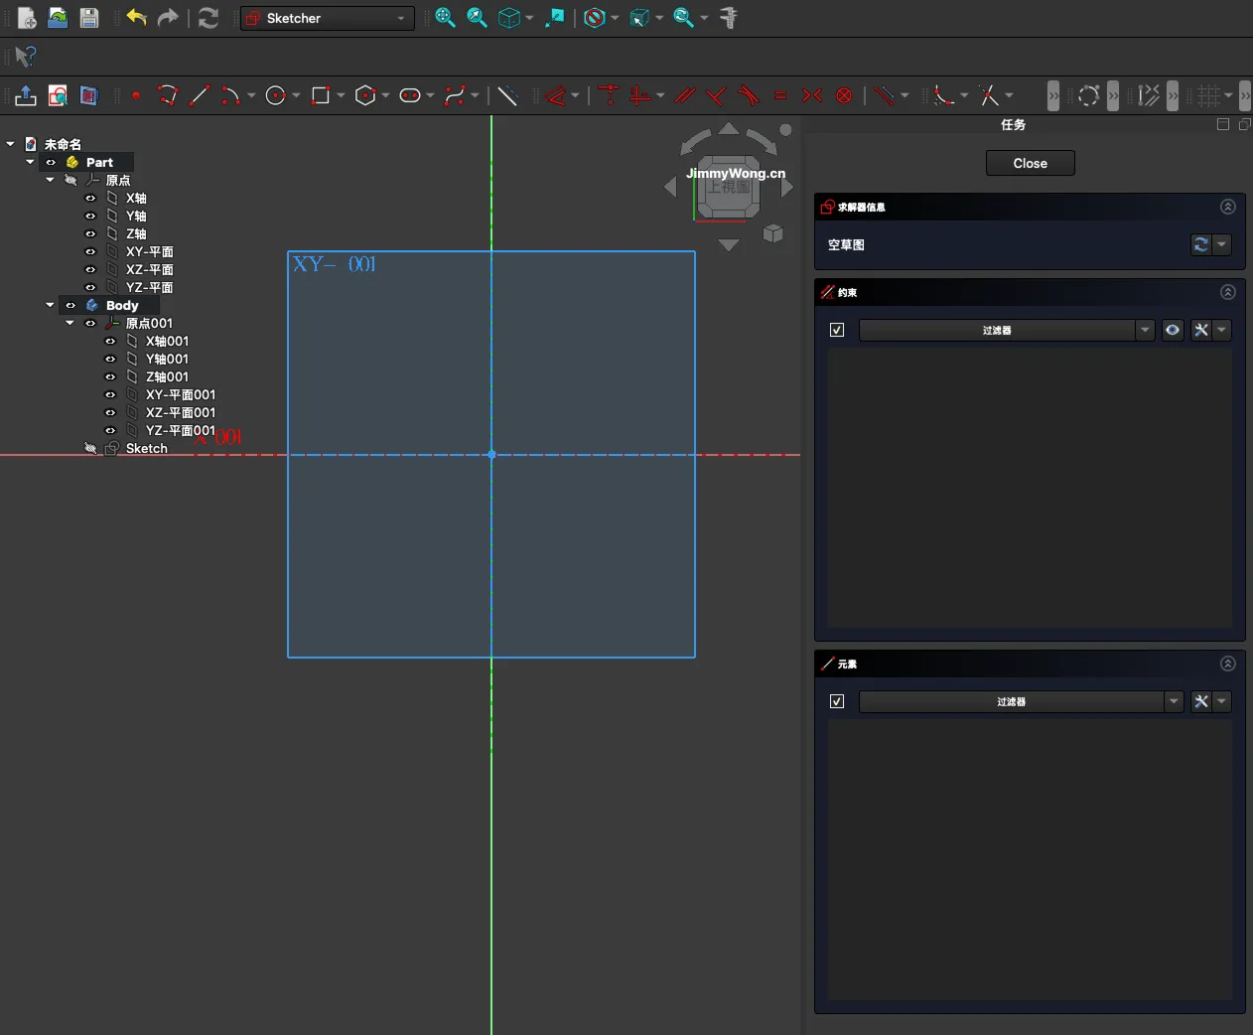Image resolution: width=1253 pixels, height=1035 pixels.
Task: Collapse the 求解器信息 panel section
Action: tap(1228, 207)
